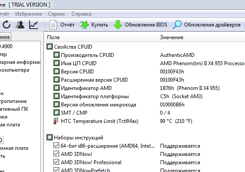Click chip icon beside Идентификатор AMD
Image resolution: width=245 pixels, height=172 pixels.
57,88
